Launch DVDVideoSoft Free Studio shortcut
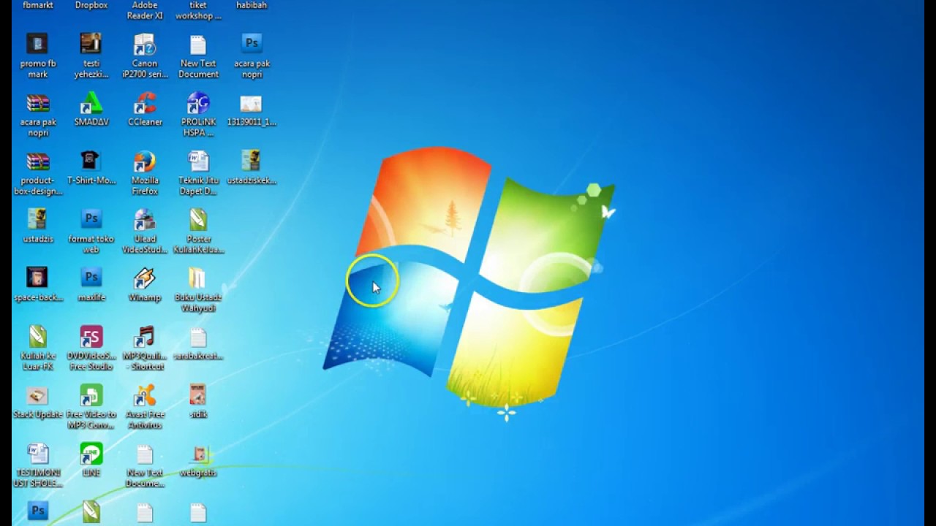 [91, 336]
